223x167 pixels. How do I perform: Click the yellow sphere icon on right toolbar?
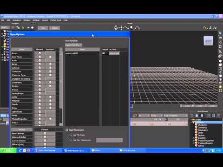220,87
